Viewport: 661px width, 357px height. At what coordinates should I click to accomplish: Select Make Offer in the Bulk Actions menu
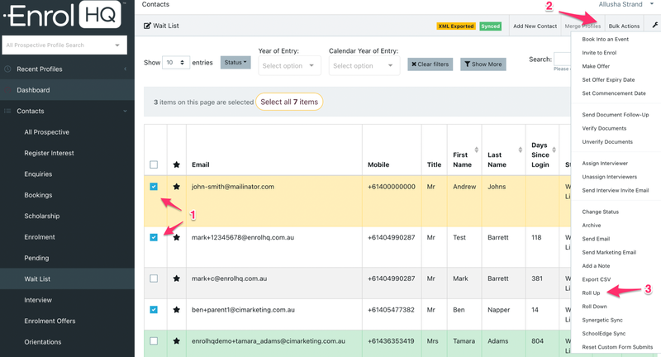(596, 66)
